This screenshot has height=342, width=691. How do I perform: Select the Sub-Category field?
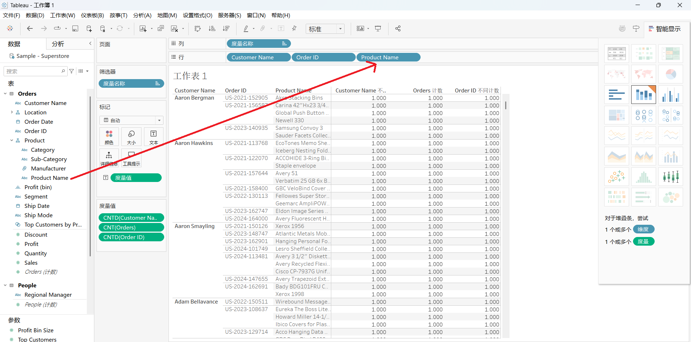click(x=49, y=159)
